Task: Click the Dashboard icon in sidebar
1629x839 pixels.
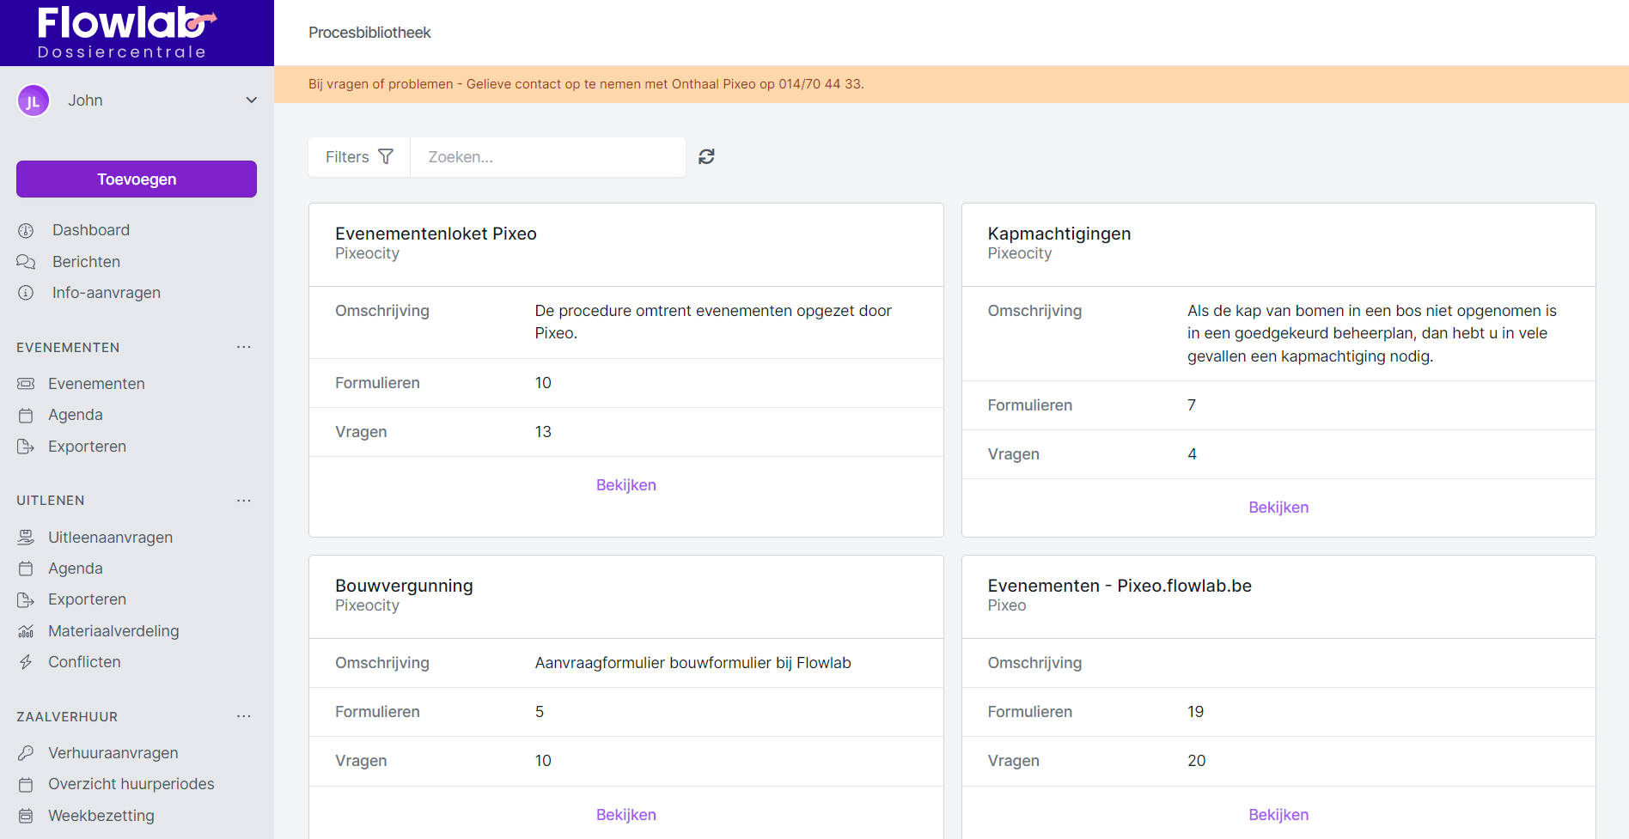Action: point(26,230)
